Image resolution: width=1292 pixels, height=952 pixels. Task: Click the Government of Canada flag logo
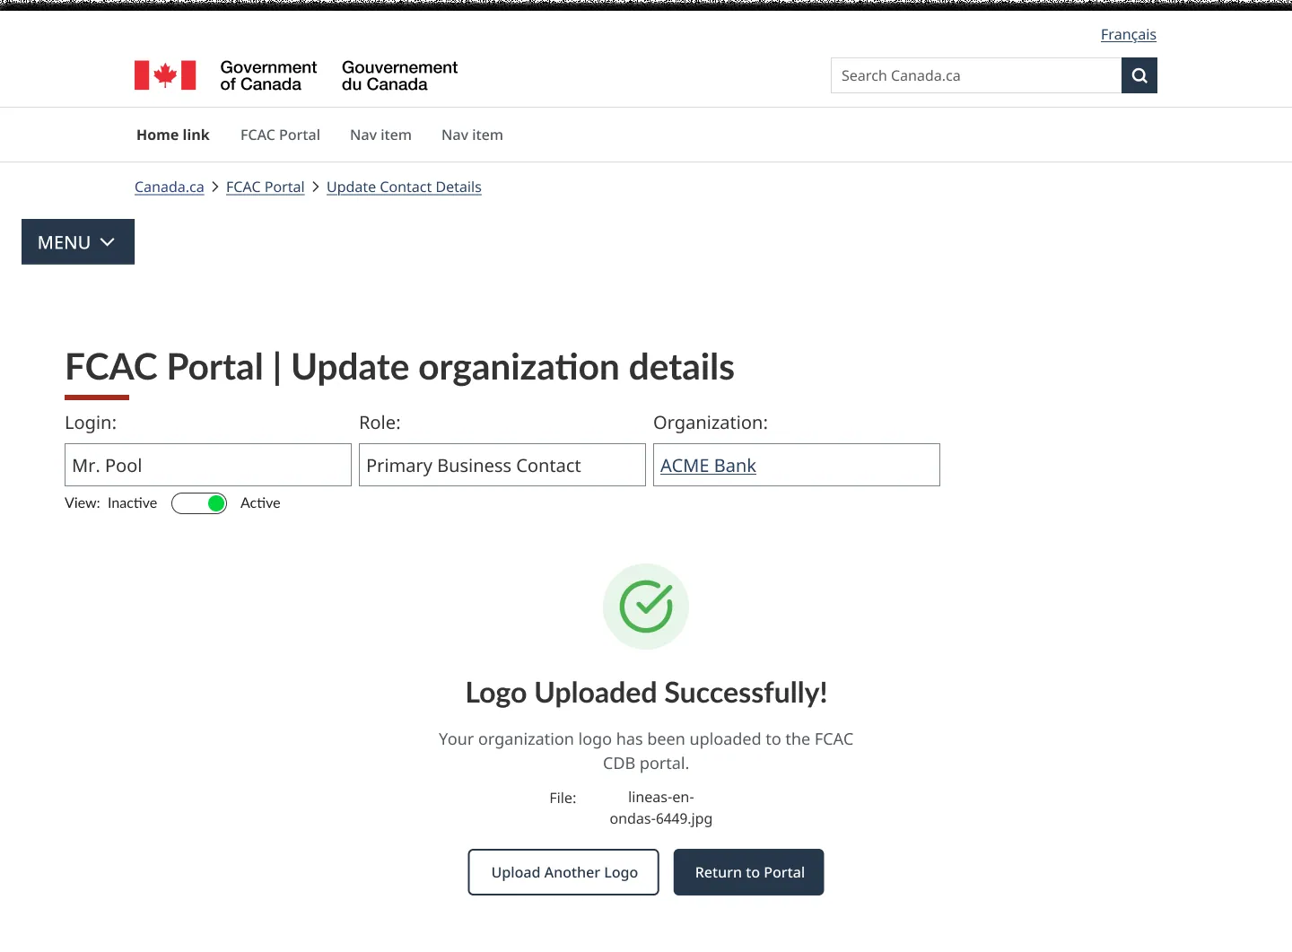click(x=165, y=75)
